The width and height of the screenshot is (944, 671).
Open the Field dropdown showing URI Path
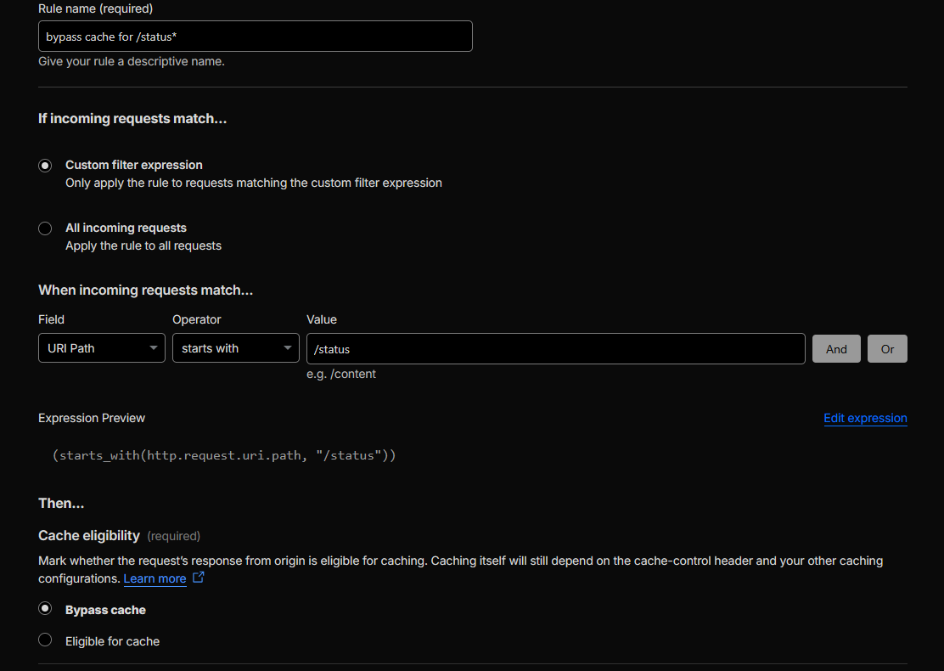(x=93, y=348)
